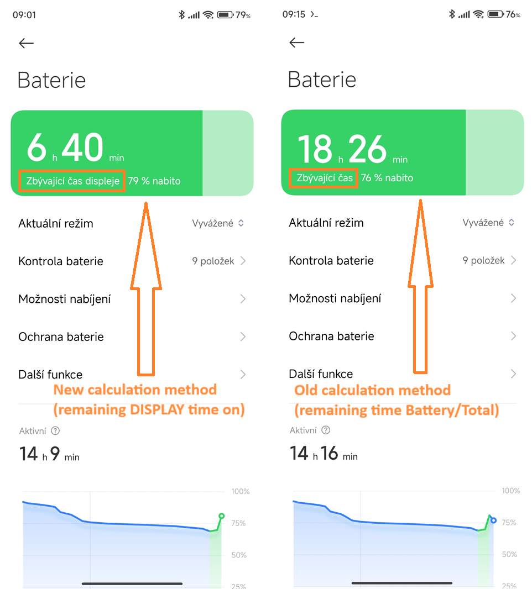The image size is (532, 589).
Task: Tap the 6 h 40 min battery card
Action: click(132, 153)
